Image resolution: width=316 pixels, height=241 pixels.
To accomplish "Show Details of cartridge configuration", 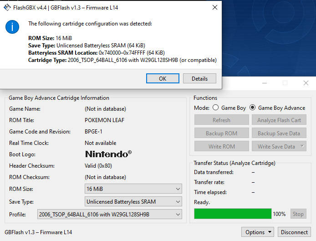I will tap(199, 78).
